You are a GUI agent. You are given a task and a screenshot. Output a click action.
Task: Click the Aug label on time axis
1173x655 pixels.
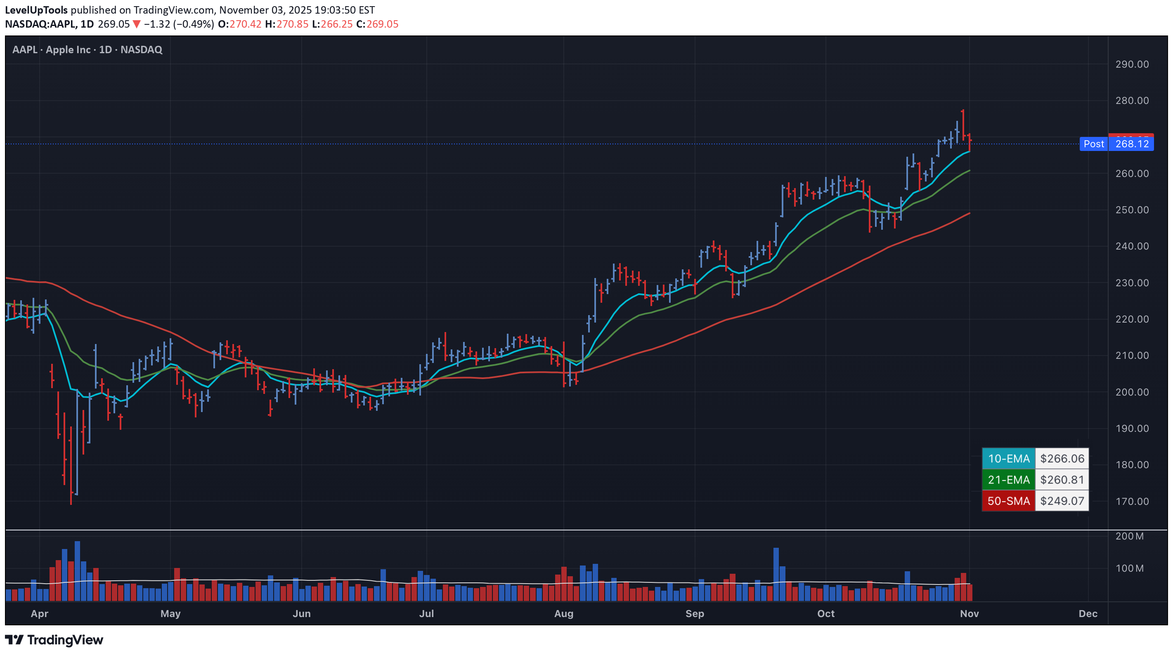coord(563,613)
